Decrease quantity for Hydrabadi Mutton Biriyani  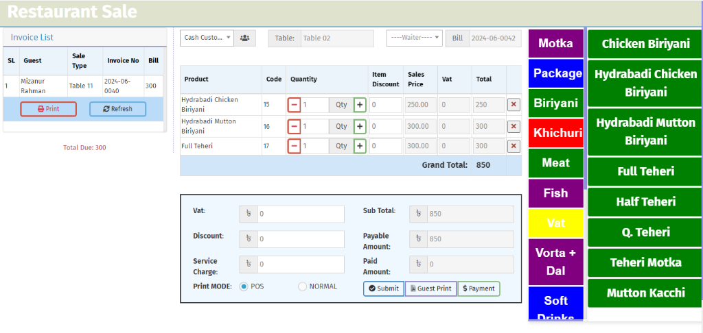click(x=294, y=127)
